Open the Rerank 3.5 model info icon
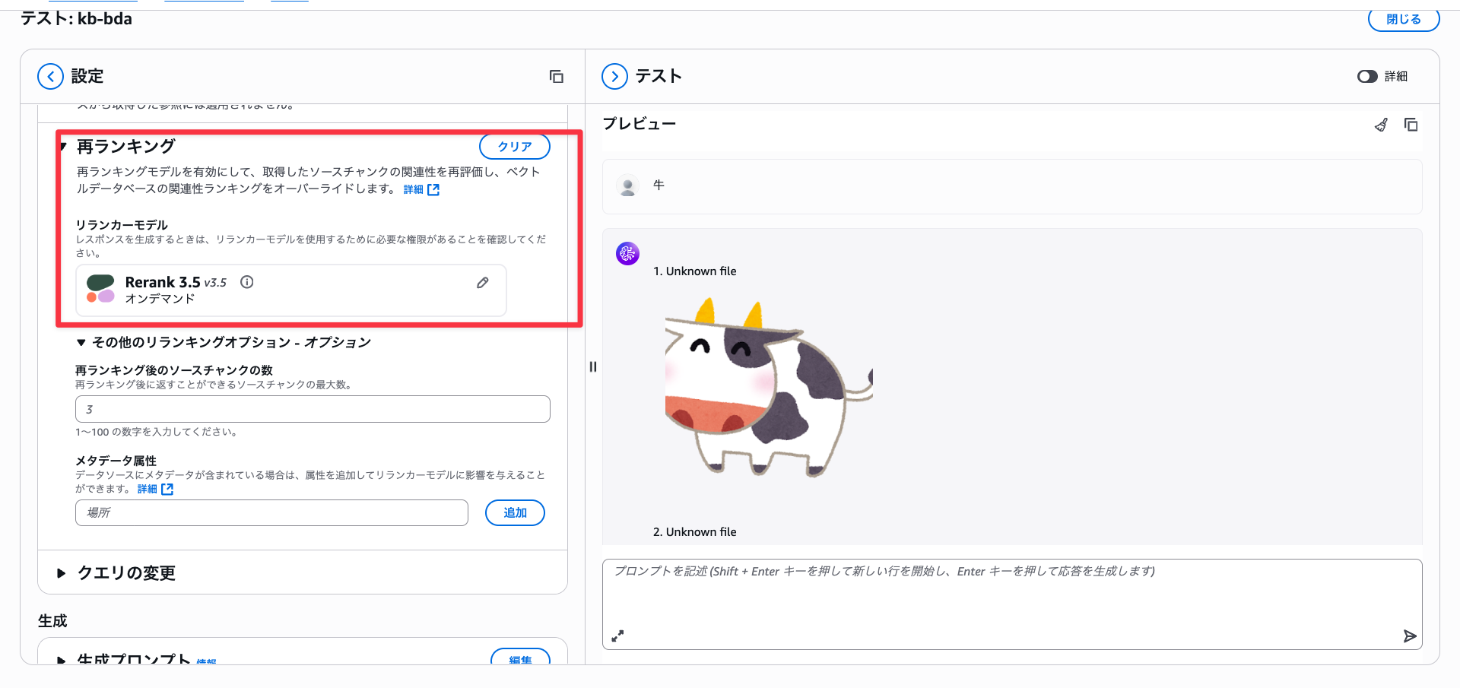This screenshot has height=688, width=1460. [247, 282]
